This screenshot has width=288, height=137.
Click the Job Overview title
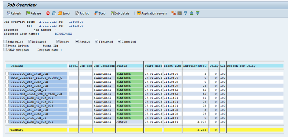point(22,5)
